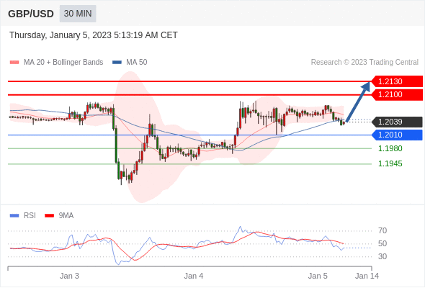The width and height of the screenshot is (425, 288).
Task: Click the Jan 4 date axis label
Action: pyautogui.click(x=194, y=276)
